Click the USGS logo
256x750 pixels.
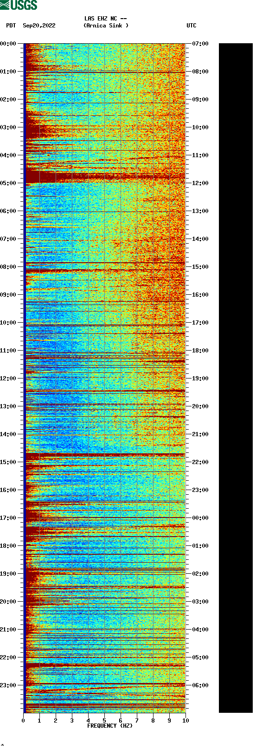(19, 5)
